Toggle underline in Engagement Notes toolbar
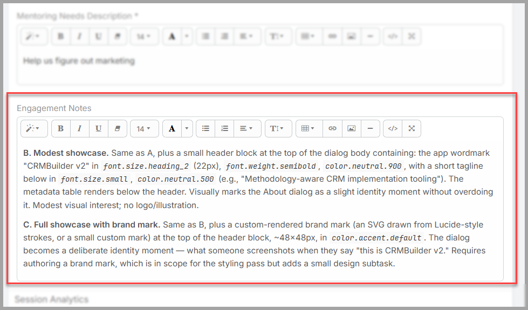Image resolution: width=528 pixels, height=310 pixels. pos(99,128)
